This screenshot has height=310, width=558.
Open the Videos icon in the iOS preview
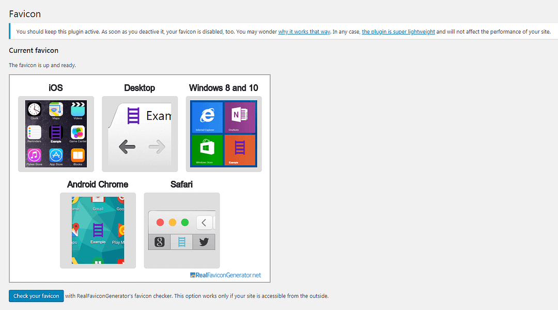pos(78,109)
